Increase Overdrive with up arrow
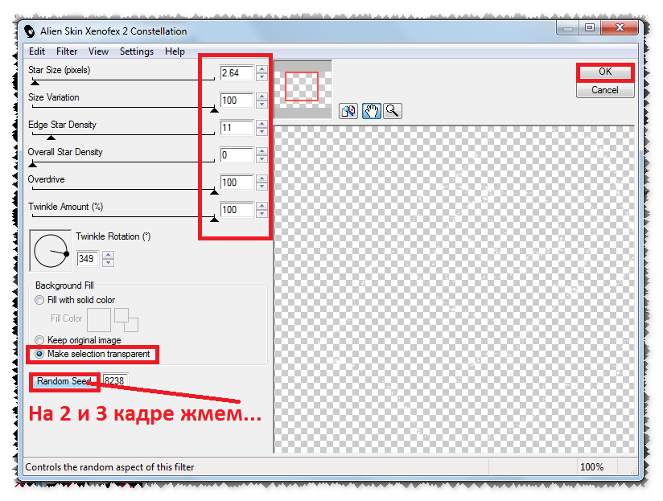This screenshot has width=663, height=501. tap(261, 179)
